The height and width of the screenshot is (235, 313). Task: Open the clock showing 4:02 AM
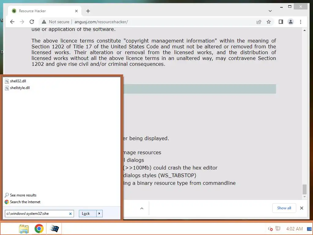click(x=294, y=229)
